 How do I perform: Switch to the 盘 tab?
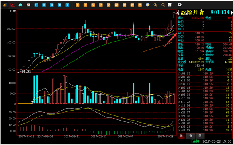[191, 136]
